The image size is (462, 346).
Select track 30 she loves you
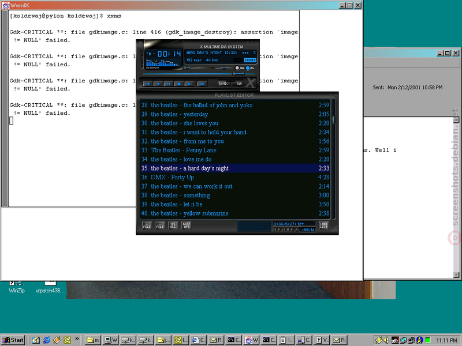[235, 123]
